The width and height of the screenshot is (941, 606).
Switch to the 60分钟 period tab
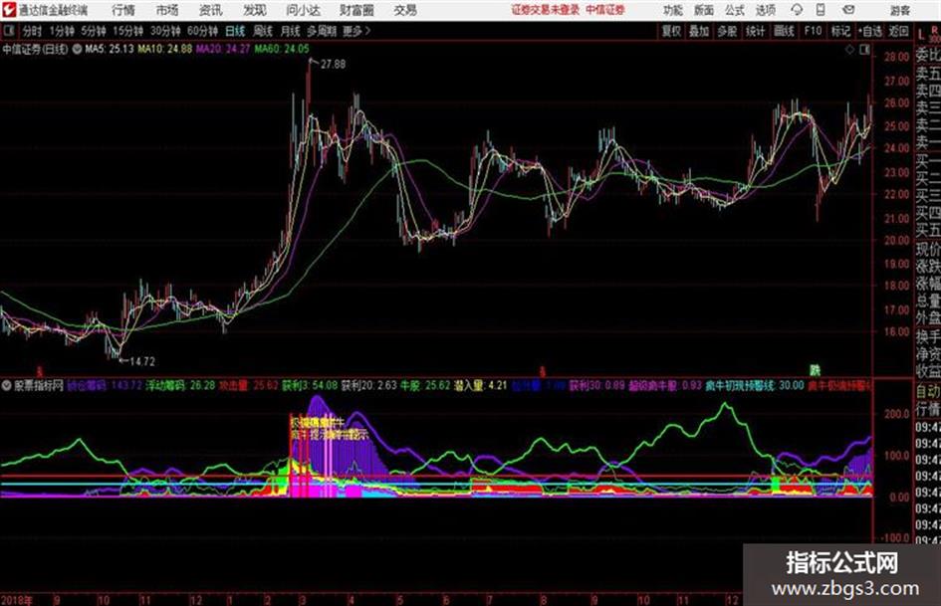pyautogui.click(x=202, y=31)
